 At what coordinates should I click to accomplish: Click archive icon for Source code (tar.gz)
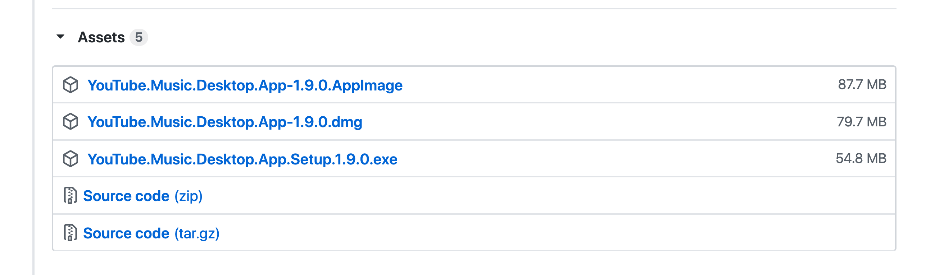coord(71,233)
